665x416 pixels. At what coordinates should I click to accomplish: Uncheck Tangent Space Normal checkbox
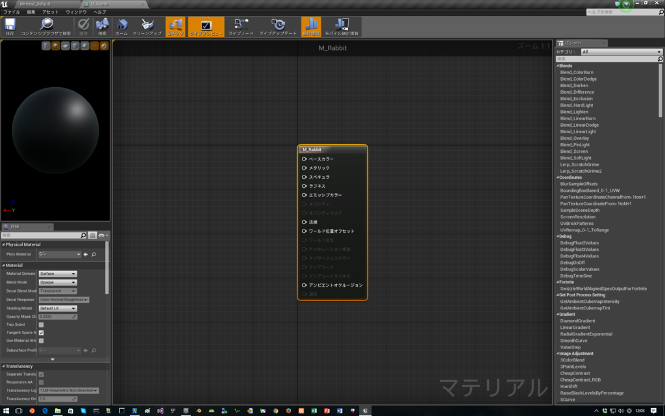tap(41, 333)
